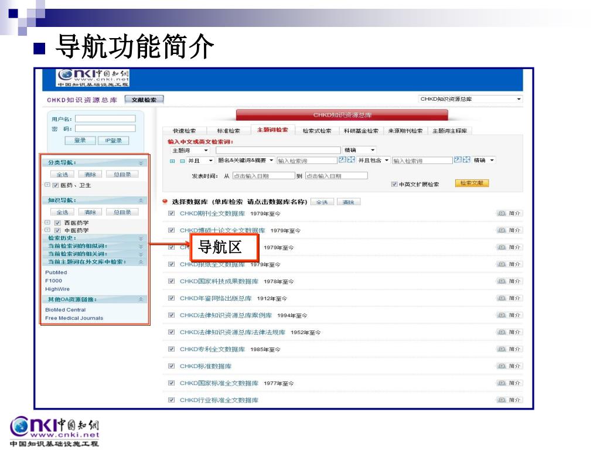This screenshot has width=600, height=450.
Task: Open the PubMed link
Action: click(x=56, y=272)
